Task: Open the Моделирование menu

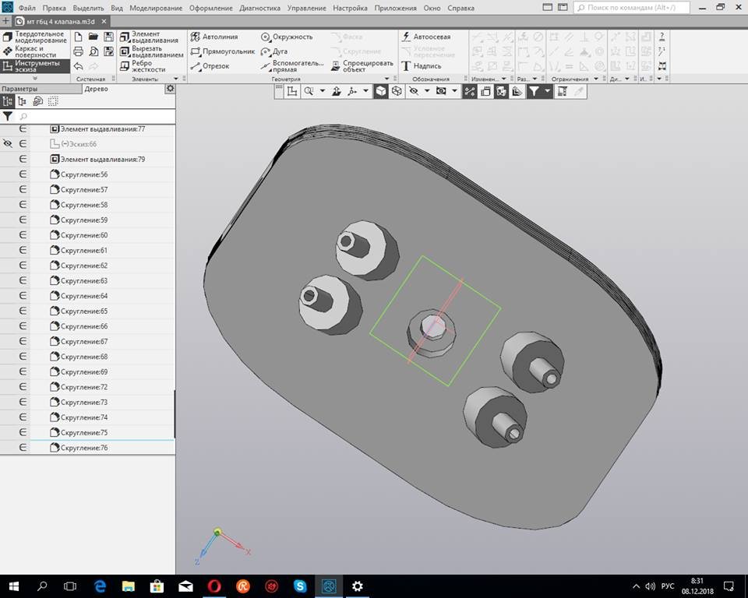Action: coord(156,8)
